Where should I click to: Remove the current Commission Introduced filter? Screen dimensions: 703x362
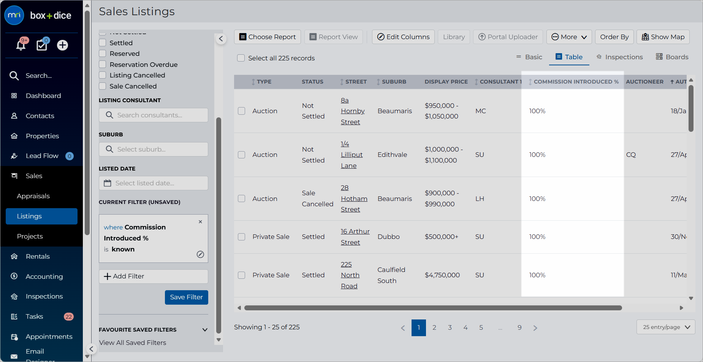[200, 222]
